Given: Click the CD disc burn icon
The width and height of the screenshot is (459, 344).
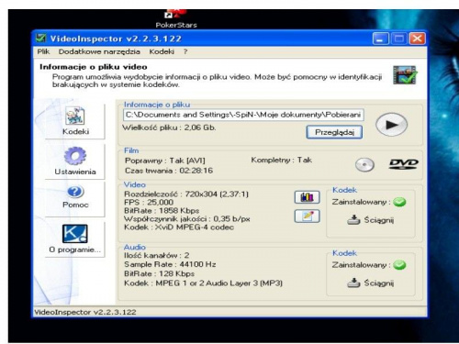Looking at the screenshot, I should [x=364, y=164].
